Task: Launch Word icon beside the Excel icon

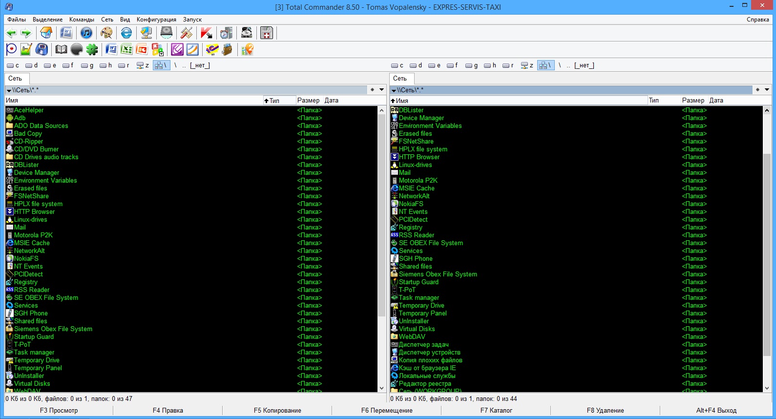Action: [111, 49]
